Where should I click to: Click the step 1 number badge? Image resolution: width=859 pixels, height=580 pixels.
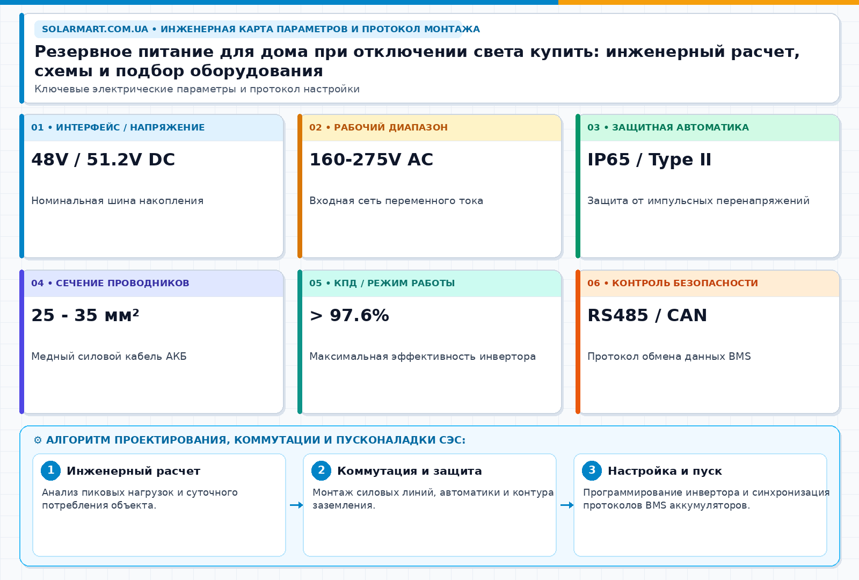tap(51, 470)
